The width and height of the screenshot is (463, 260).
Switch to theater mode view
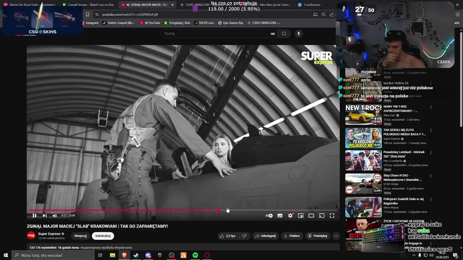coord(311,216)
